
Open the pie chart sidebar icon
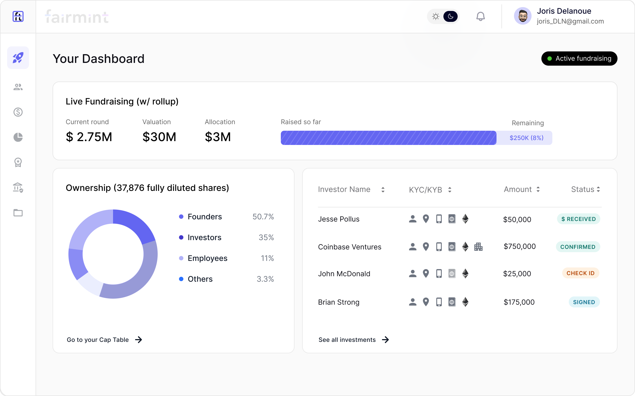pos(18,137)
